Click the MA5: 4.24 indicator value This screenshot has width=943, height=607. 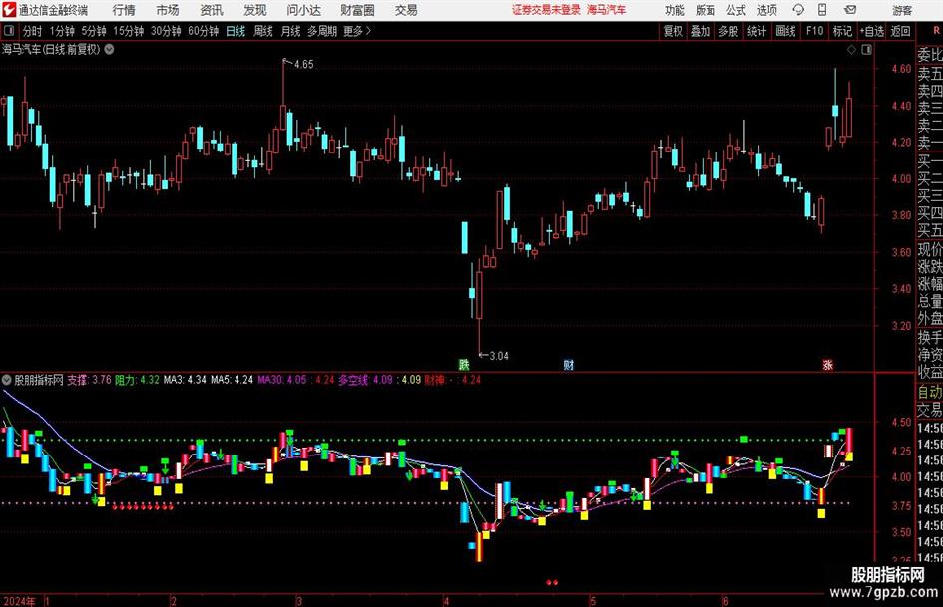pos(232,379)
